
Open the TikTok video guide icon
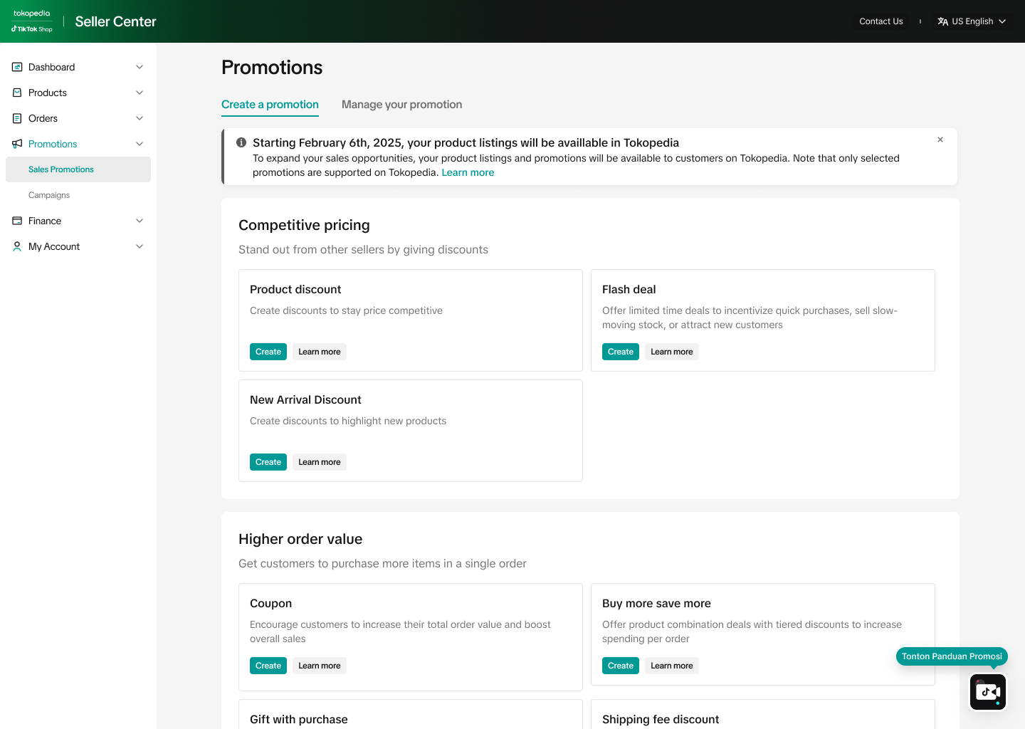[988, 692]
